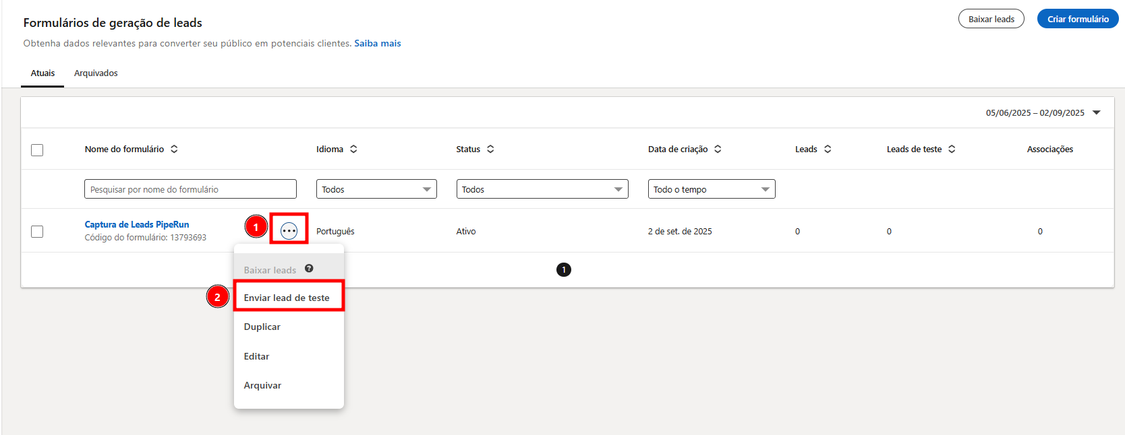Open the three-dots menu for Captura de Leads PipeRun
Image resolution: width=1125 pixels, height=435 pixels.
[x=289, y=231]
